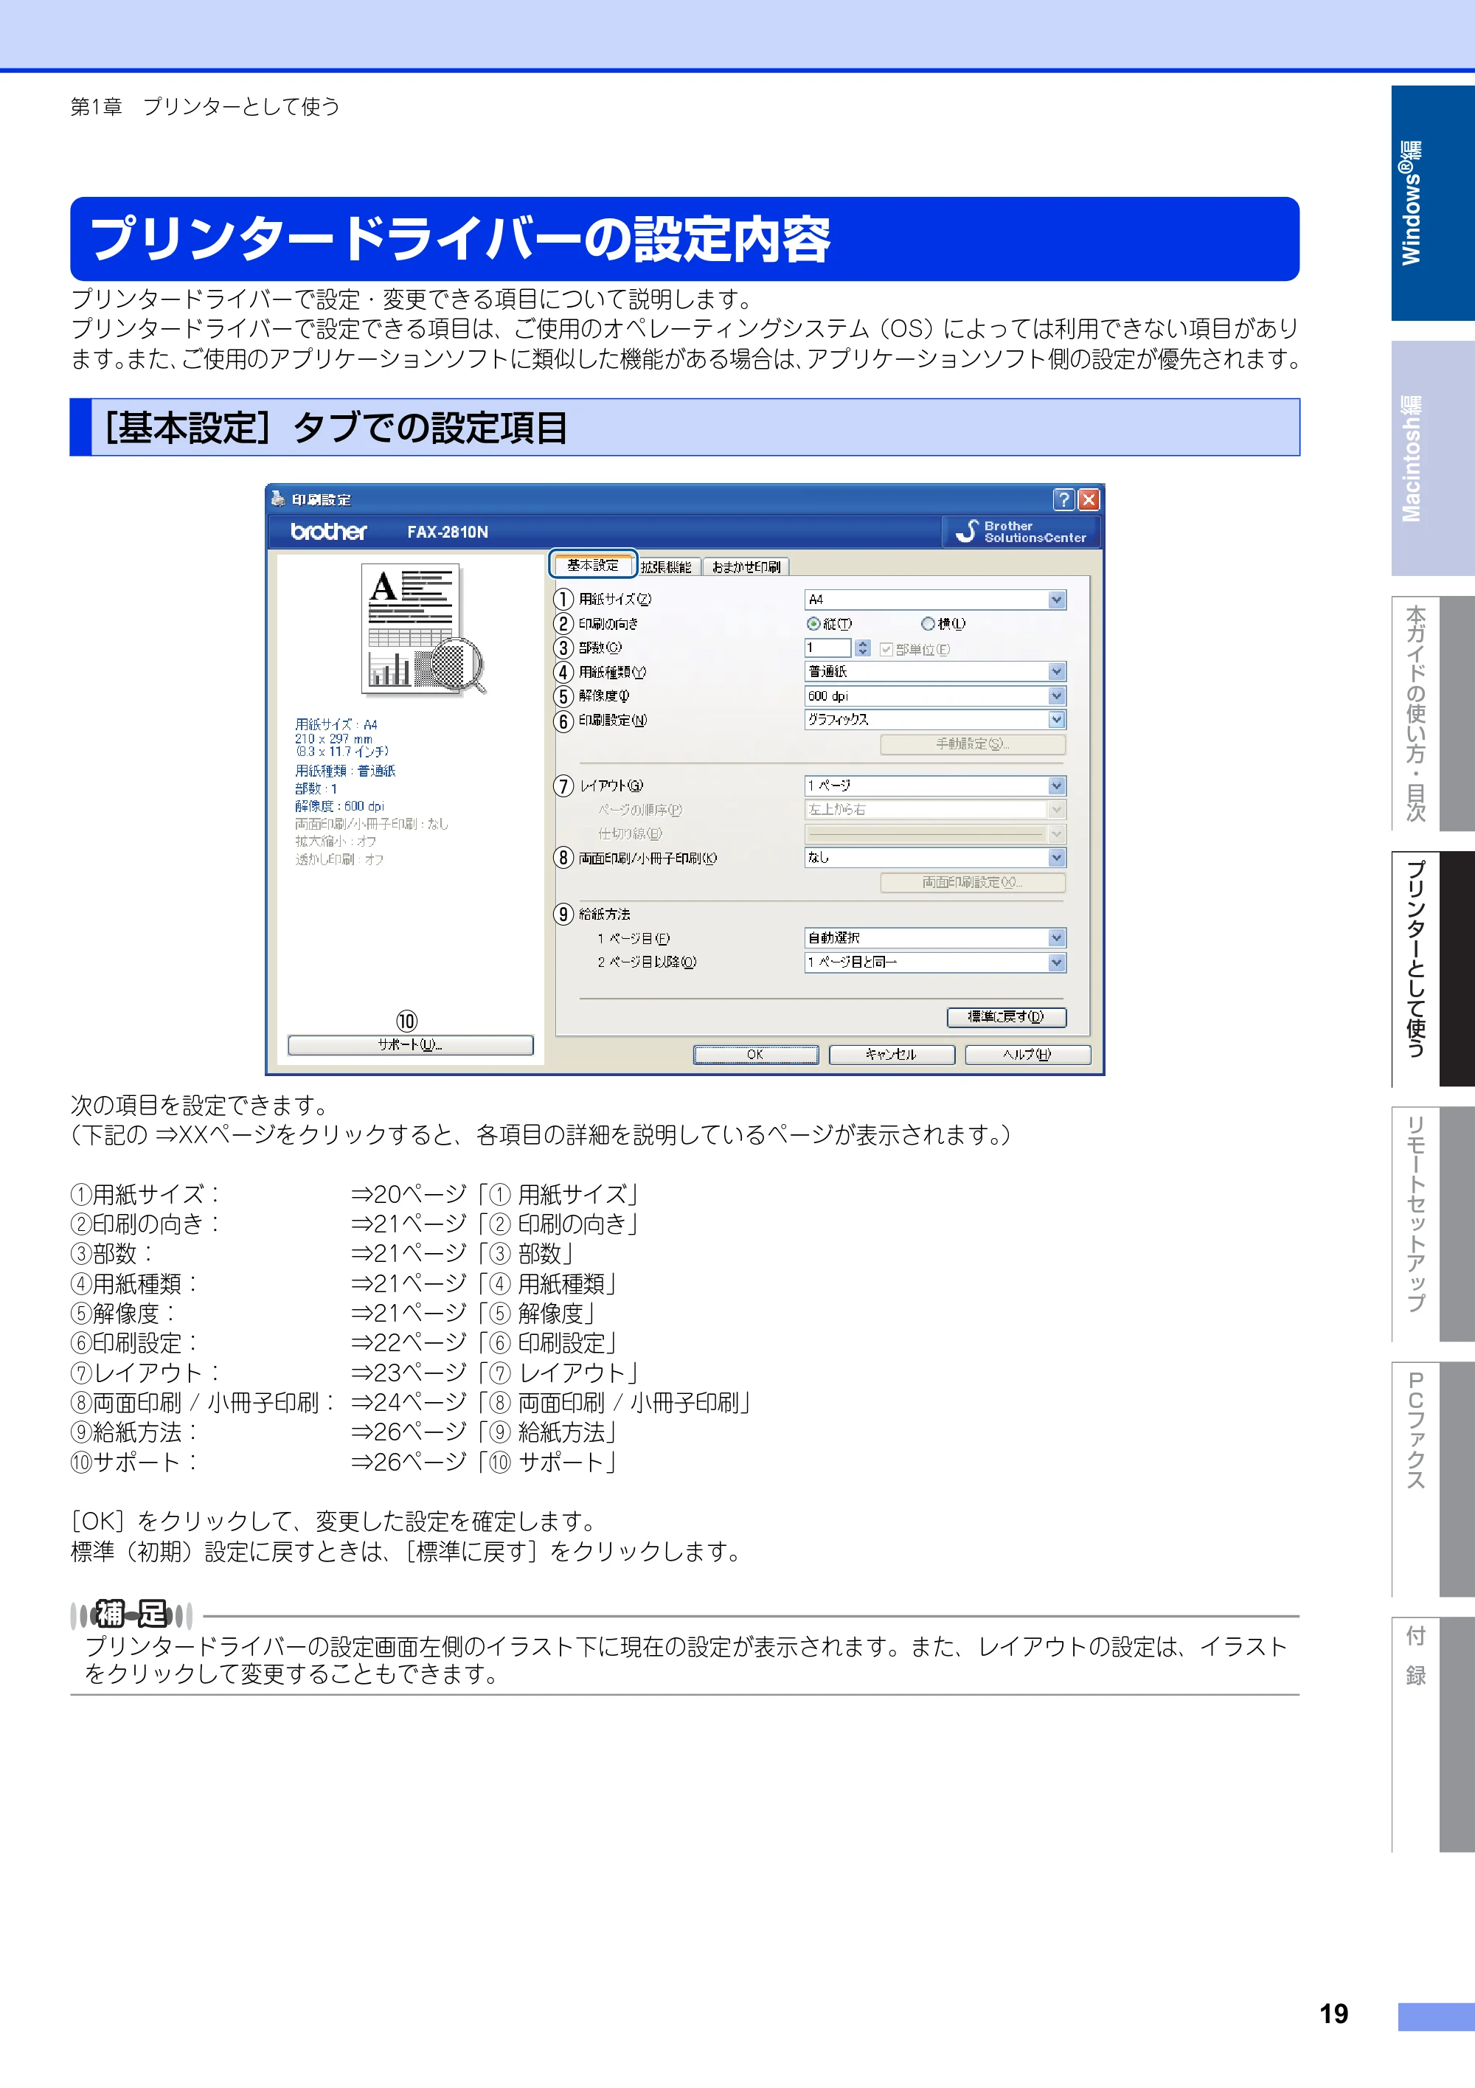Select the 縦 portrait radio button
The width and height of the screenshot is (1475, 2088).
point(813,624)
